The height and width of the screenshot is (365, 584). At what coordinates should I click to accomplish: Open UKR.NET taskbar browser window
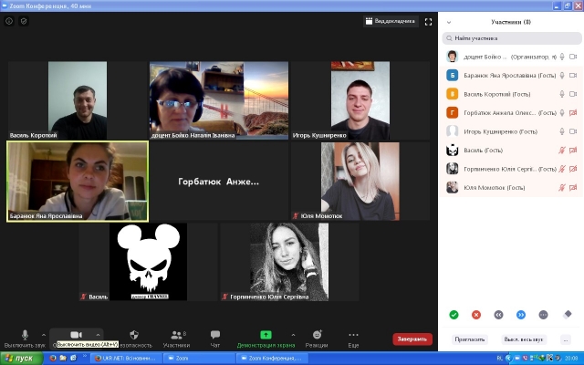point(126,359)
